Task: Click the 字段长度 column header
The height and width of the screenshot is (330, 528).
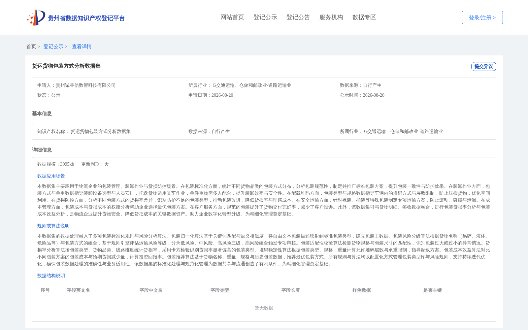Action: pyautogui.click(x=291, y=290)
